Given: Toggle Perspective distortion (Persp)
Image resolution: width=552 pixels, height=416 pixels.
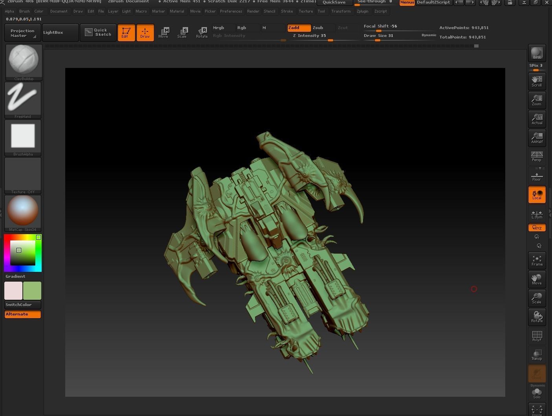Looking at the screenshot, I should [x=537, y=156].
